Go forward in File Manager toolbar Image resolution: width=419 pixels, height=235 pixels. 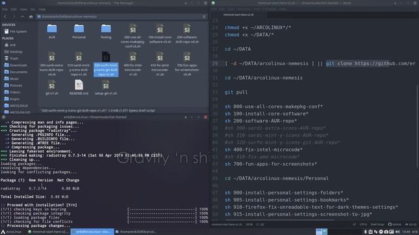tap(14, 16)
